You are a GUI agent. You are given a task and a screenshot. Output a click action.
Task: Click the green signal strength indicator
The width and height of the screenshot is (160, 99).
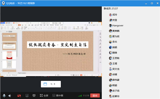click(80, 96)
